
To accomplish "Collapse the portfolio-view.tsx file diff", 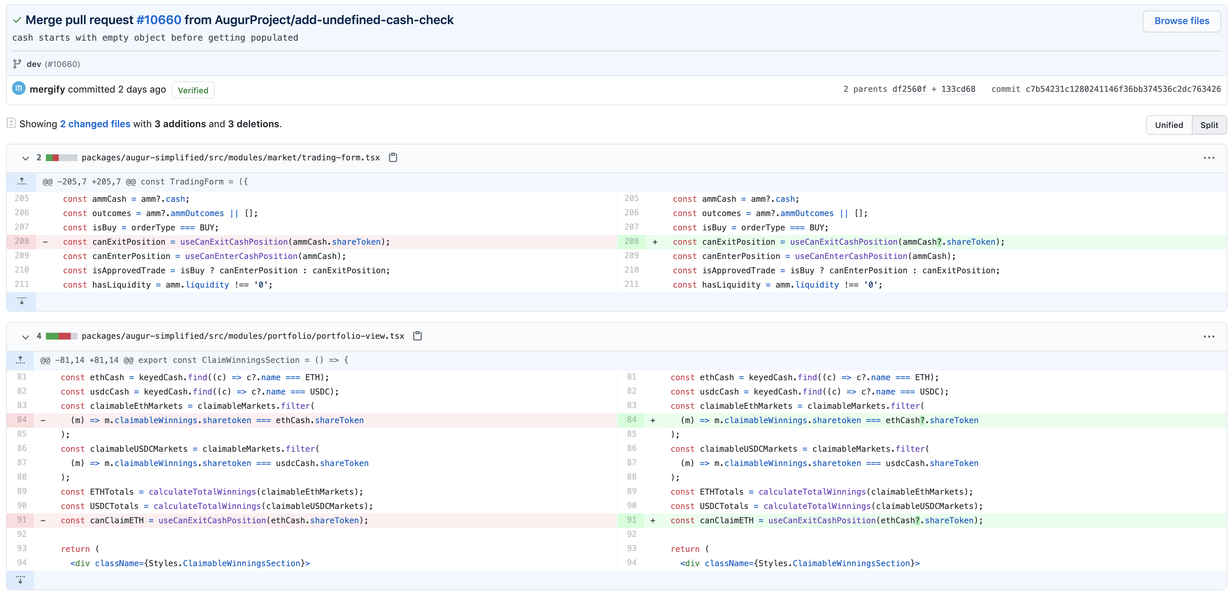I will pyautogui.click(x=25, y=337).
